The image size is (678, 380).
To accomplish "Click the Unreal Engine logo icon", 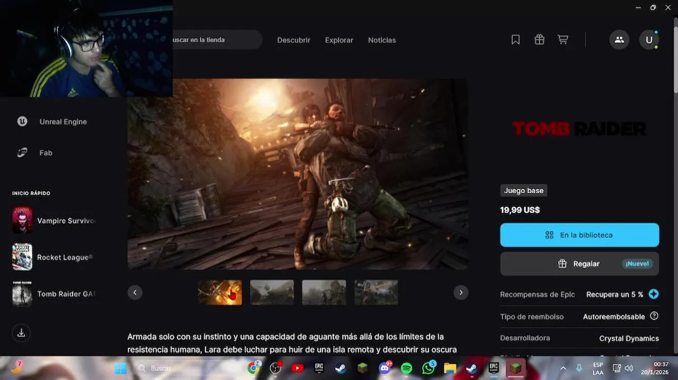I will [22, 121].
